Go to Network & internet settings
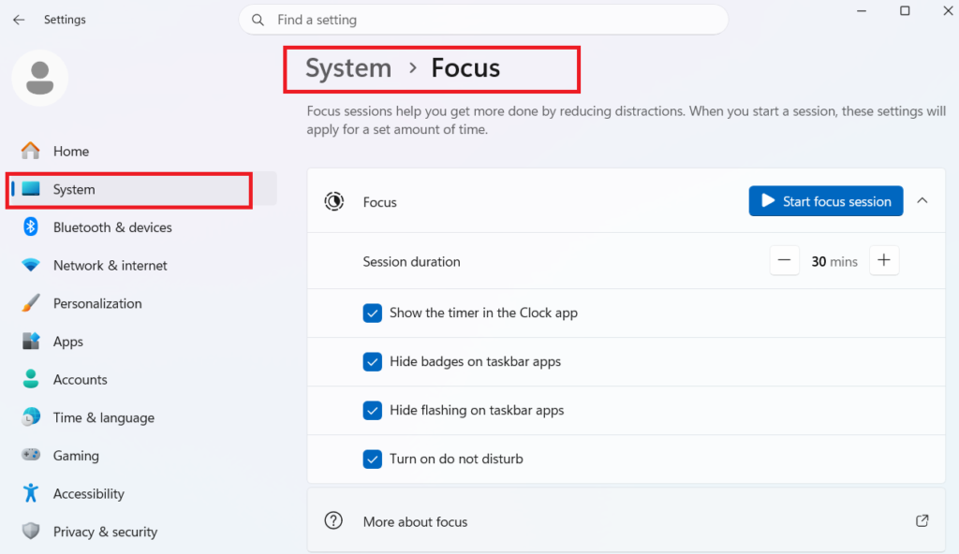Screen dimensions: 959x554 coord(140,265)
